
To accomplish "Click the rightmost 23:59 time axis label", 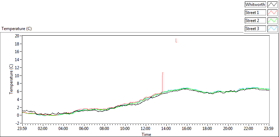I will coord(269,129).
